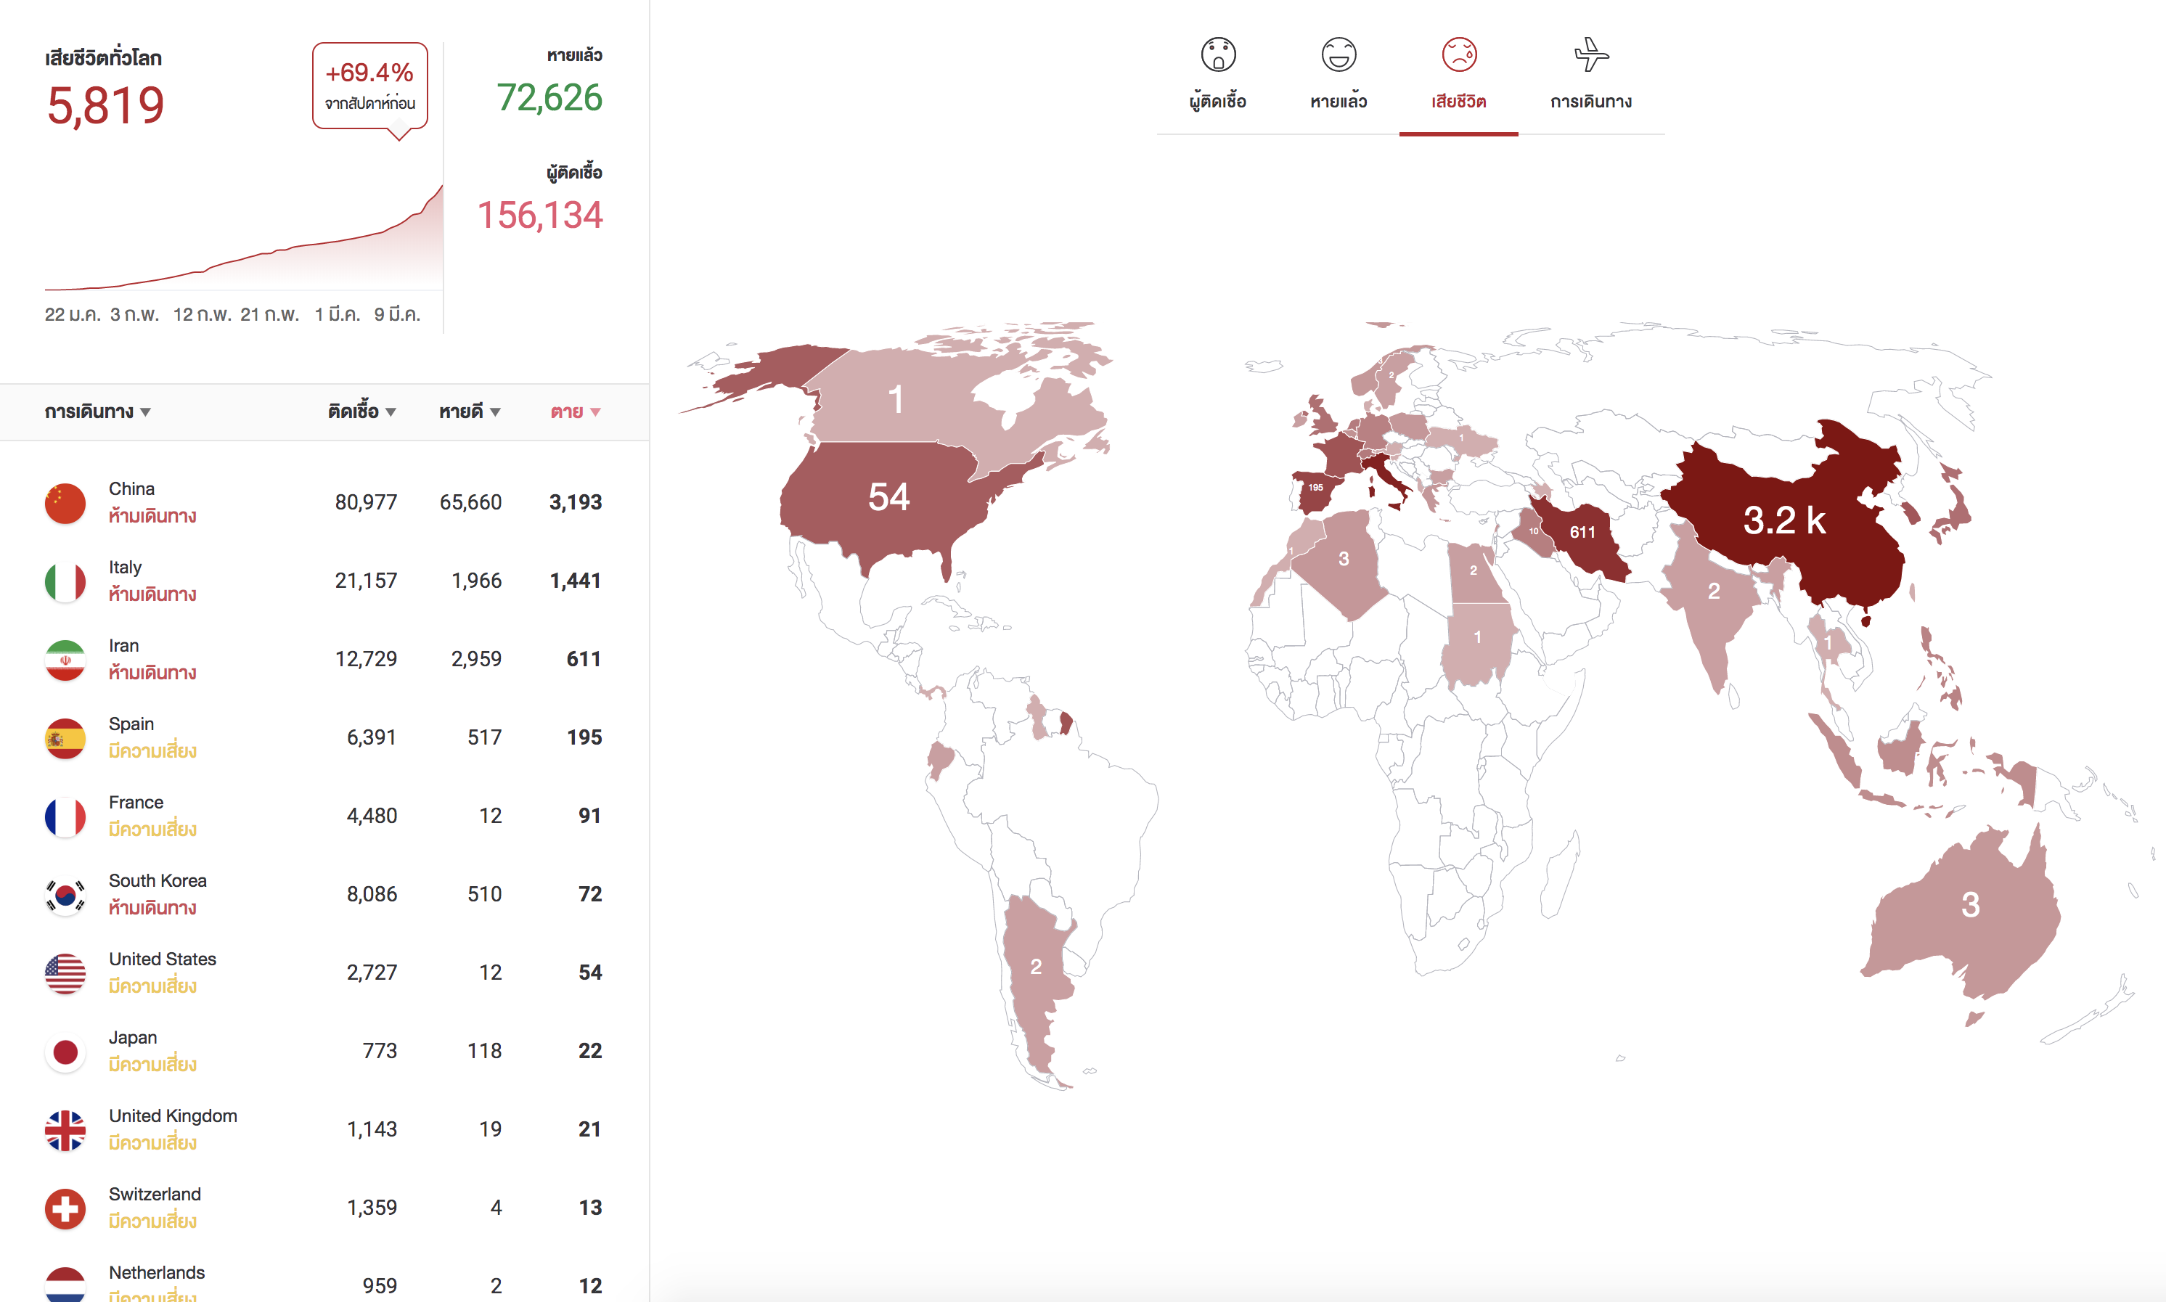Click the smiling face recovered icon
This screenshot has width=2166, height=1302.
[x=1339, y=55]
